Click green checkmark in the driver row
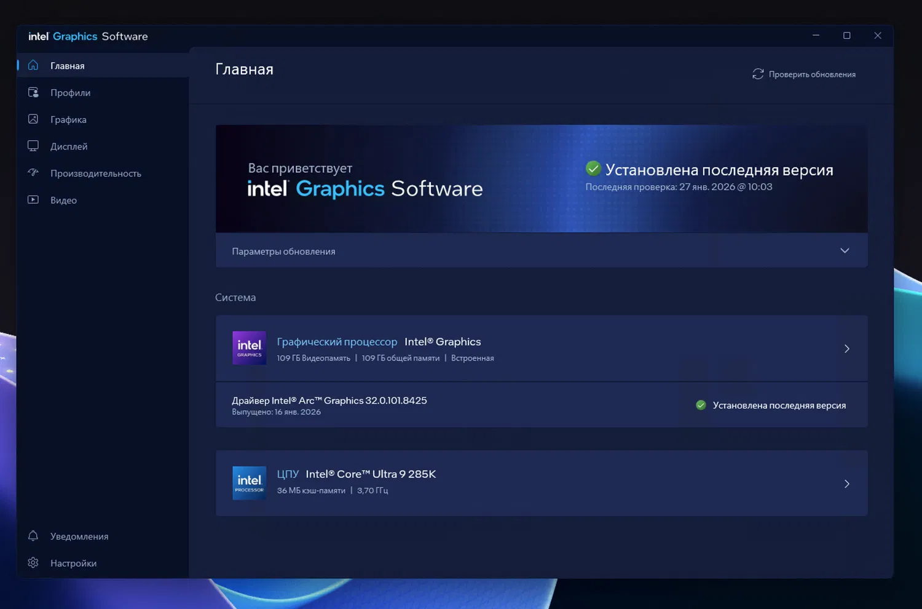The width and height of the screenshot is (922, 609). 701,405
